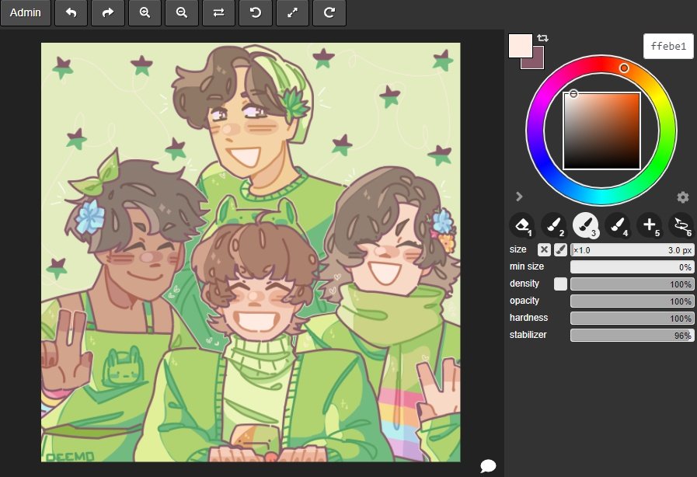This screenshot has width=697, height=477.
Task: Toggle the density pressure box
Action: click(560, 284)
